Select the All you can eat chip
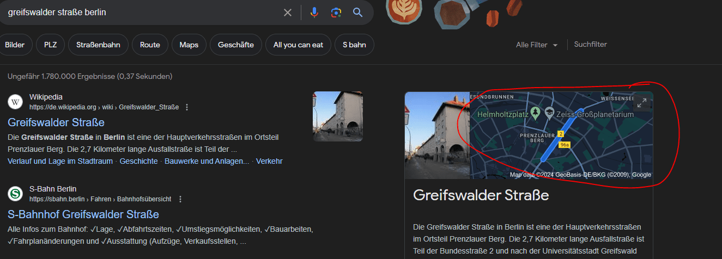The image size is (722, 259). [298, 45]
